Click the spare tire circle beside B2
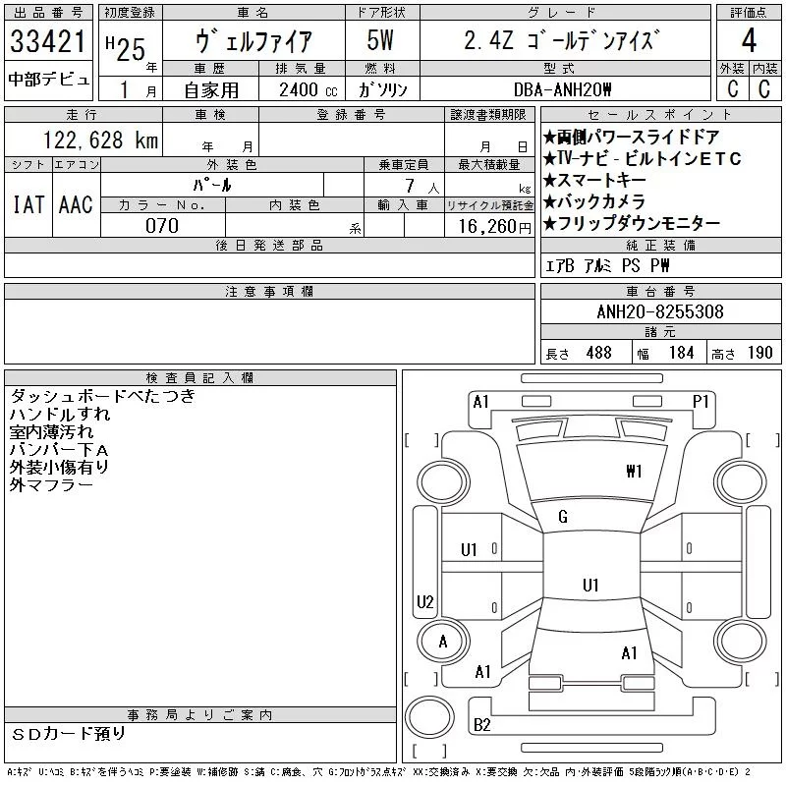The image size is (786, 786). pyautogui.click(x=427, y=716)
